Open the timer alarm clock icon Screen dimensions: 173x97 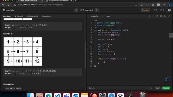coord(156,10)
